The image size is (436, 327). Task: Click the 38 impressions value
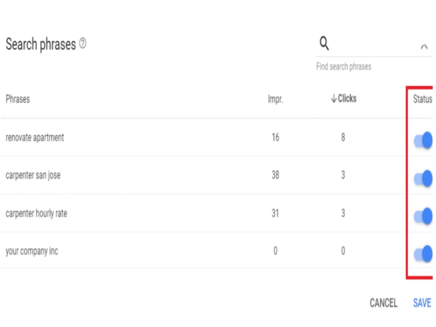275,175
